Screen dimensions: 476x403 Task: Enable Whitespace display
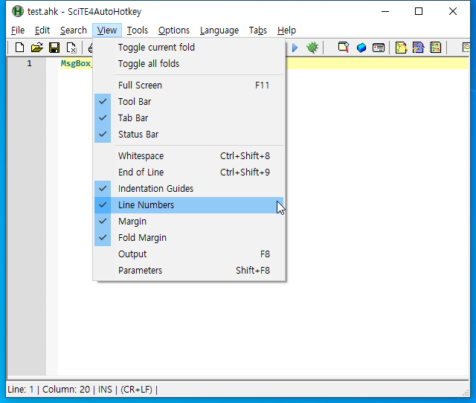189,156
